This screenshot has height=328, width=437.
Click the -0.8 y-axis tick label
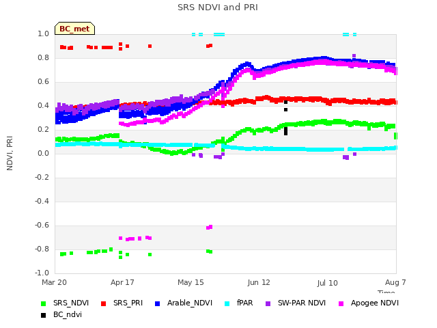pos(42,249)
